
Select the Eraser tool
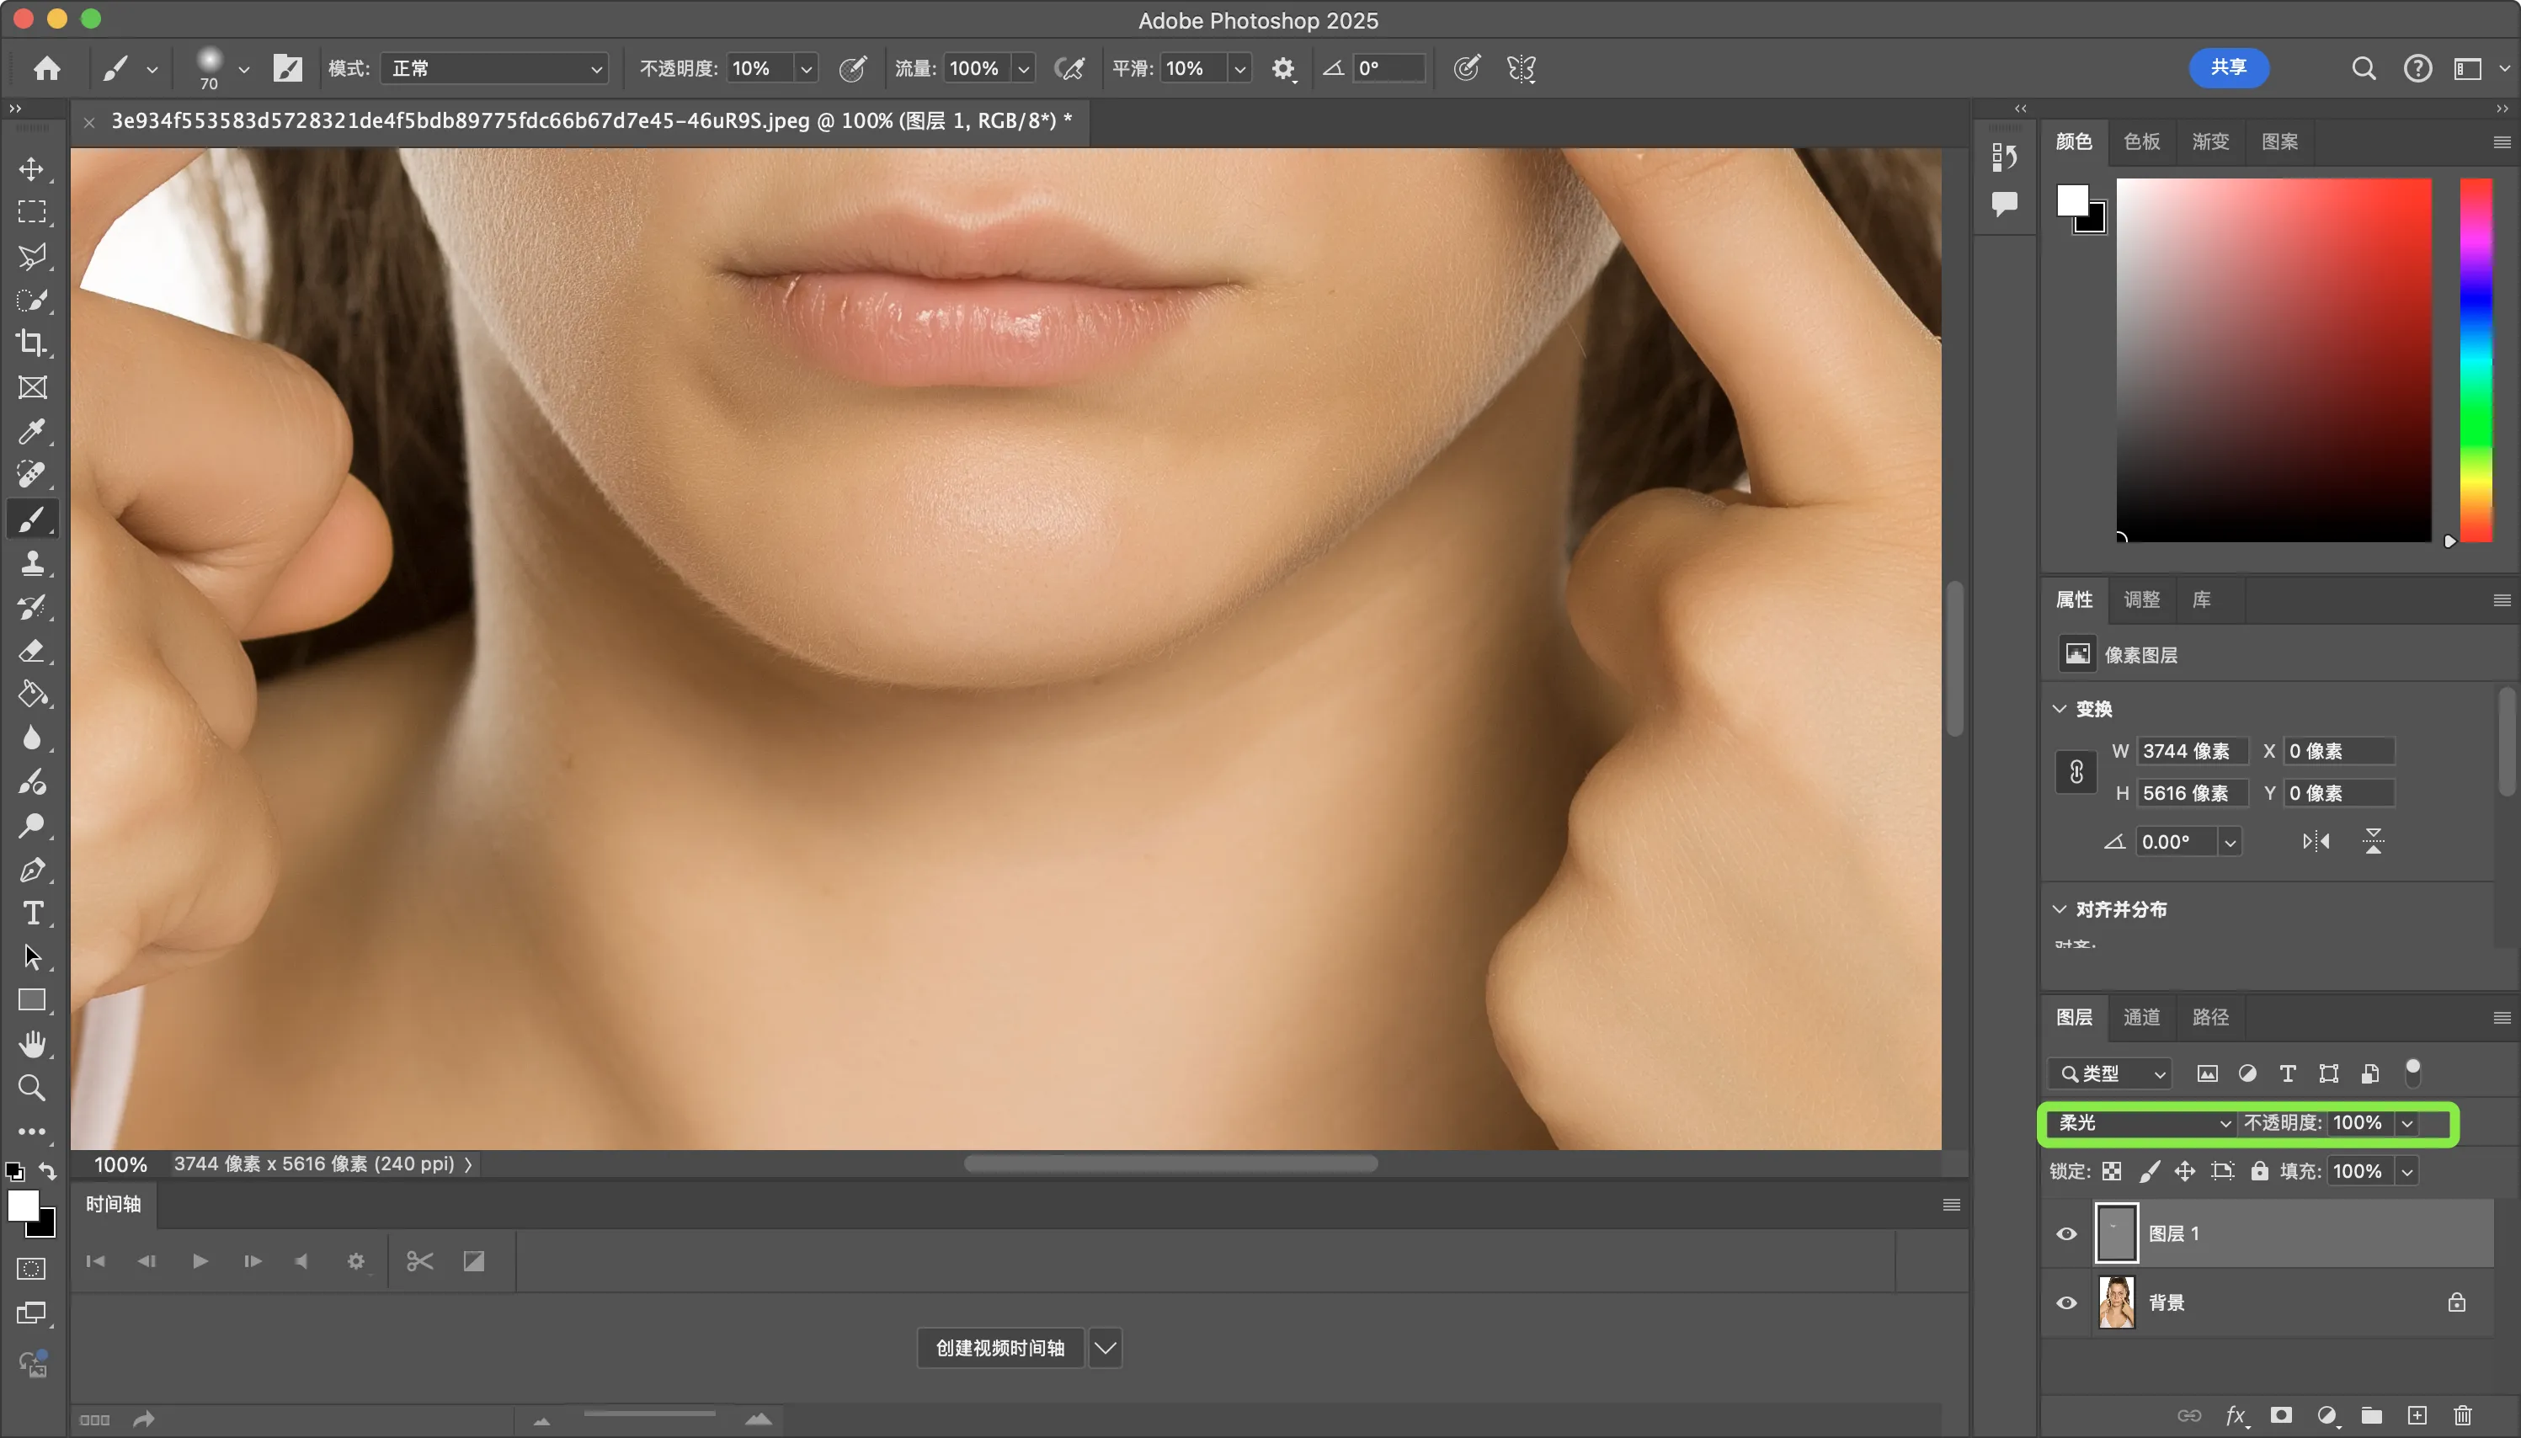(32, 650)
